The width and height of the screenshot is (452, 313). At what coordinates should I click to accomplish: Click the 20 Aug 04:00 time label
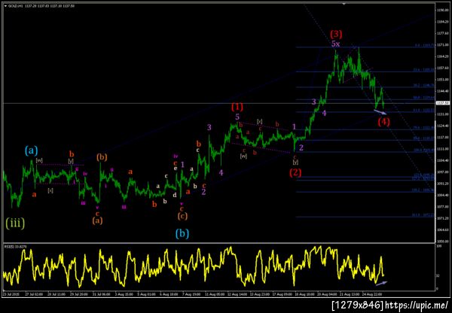[x=327, y=294]
